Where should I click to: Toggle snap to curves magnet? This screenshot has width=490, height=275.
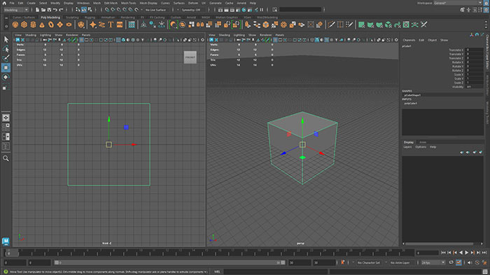(113, 10)
